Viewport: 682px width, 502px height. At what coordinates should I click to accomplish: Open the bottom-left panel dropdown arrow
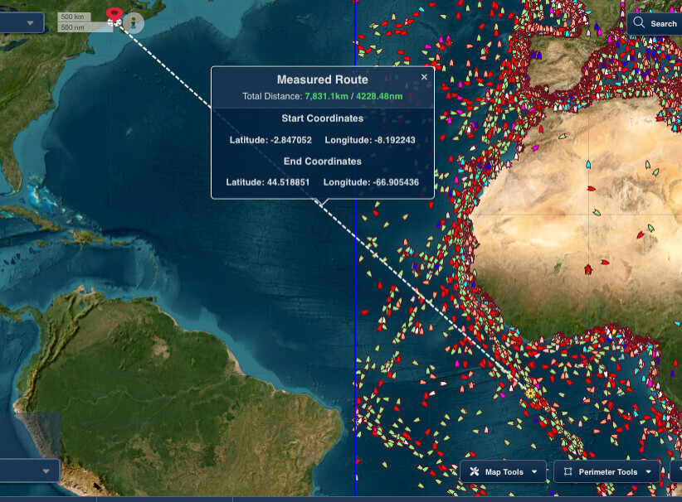(x=46, y=471)
